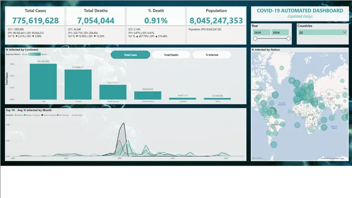This screenshot has width=352, height=198.
Task: Select the Europe bar in continent chart
Action: (78, 84)
